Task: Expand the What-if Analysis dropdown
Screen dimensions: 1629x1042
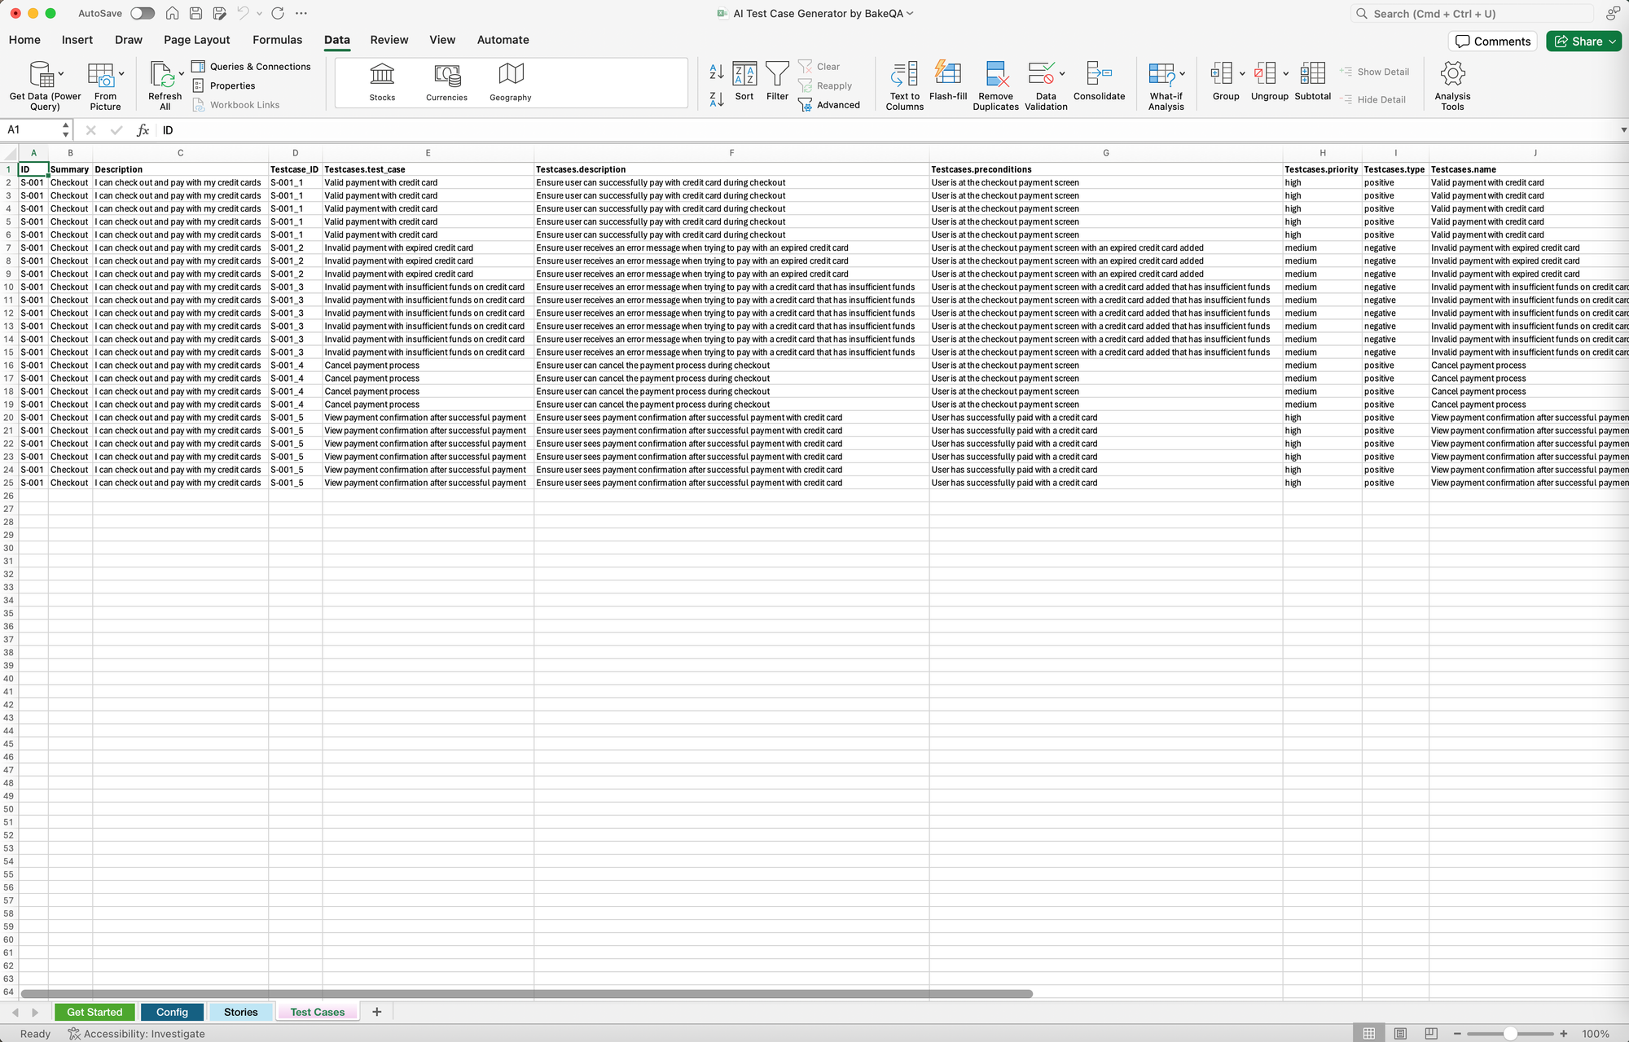Action: (1182, 74)
